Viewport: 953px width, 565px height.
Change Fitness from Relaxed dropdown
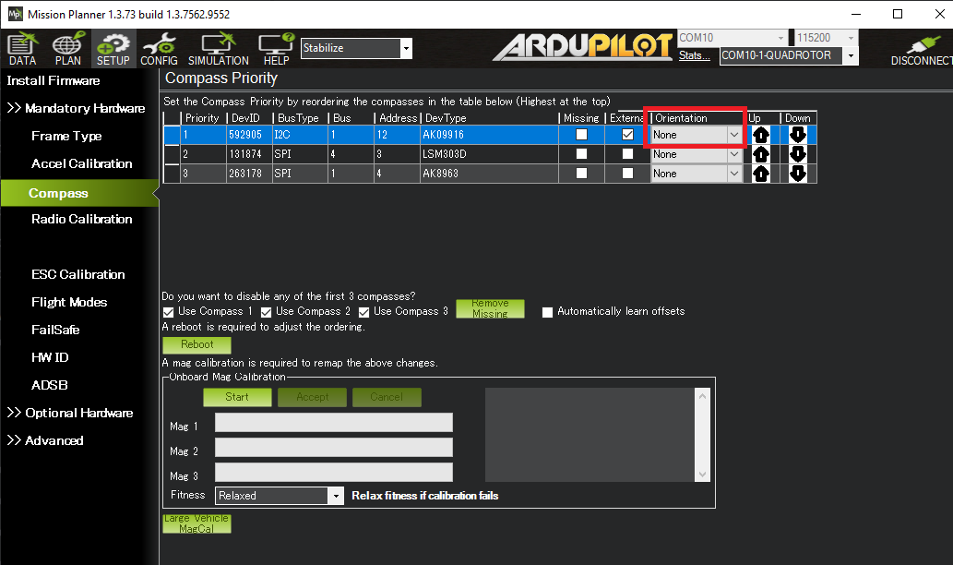[x=336, y=496]
